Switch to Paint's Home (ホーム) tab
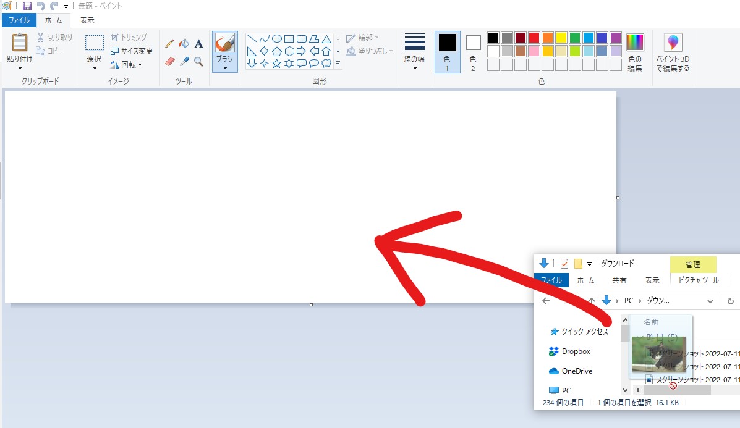Image resolution: width=740 pixels, height=428 pixels. (53, 20)
